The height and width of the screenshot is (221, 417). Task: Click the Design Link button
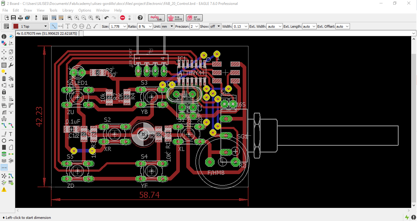coord(156,18)
